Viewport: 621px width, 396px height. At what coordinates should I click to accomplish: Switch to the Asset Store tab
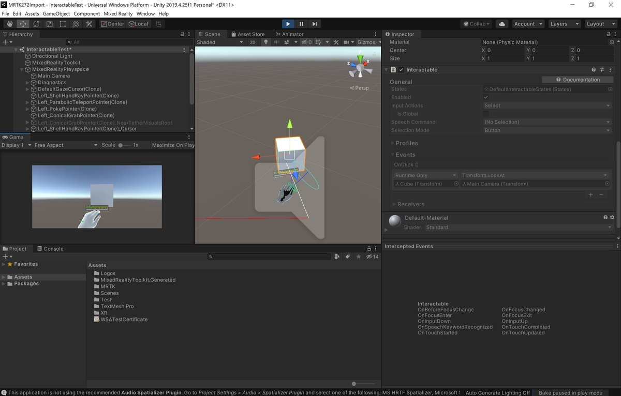[x=247, y=34]
